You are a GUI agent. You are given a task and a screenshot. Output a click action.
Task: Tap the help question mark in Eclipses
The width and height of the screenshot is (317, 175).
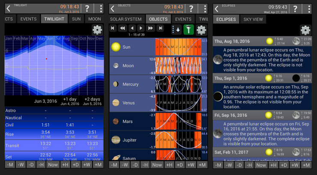295,9
